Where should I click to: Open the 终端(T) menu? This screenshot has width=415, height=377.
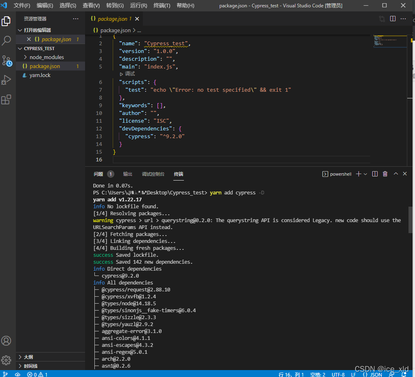(162, 6)
